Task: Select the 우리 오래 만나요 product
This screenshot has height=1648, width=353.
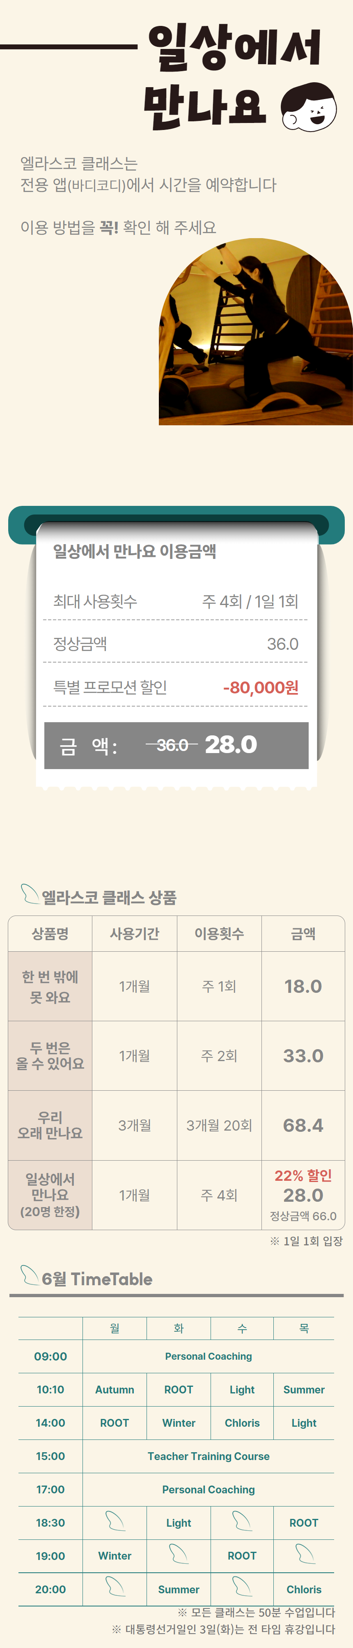Action: coord(50,1125)
